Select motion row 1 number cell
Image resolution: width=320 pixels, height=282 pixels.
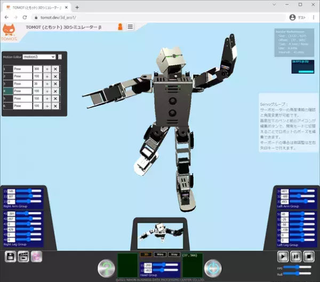(8, 69)
